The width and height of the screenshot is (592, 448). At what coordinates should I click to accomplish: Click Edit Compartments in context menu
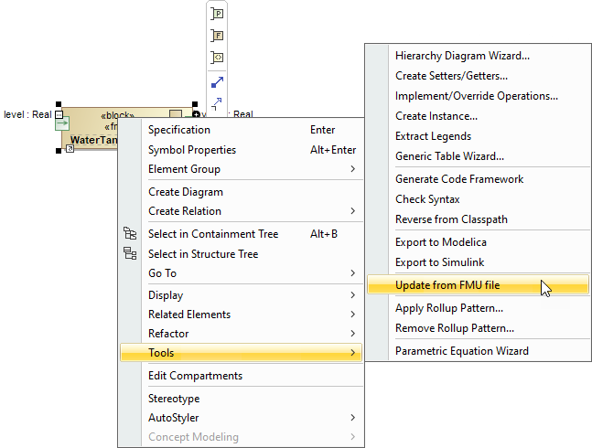195,376
